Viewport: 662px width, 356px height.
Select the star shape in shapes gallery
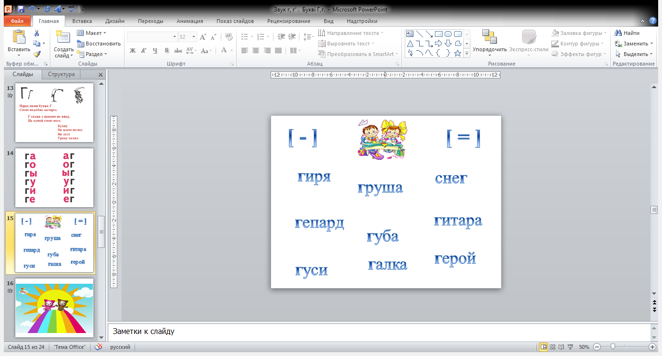(x=458, y=53)
